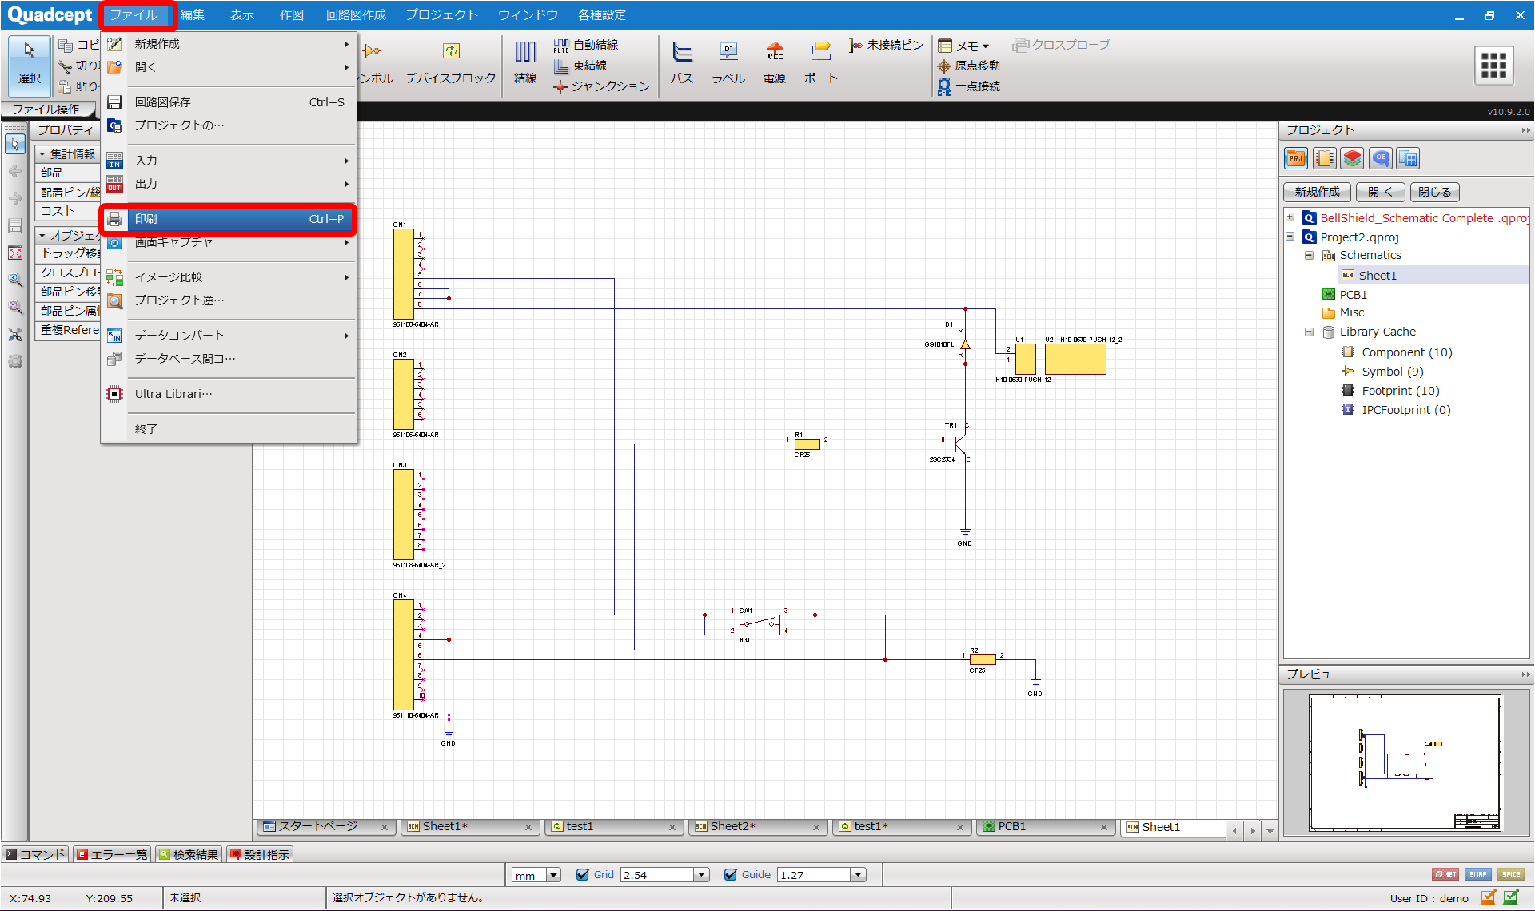This screenshot has width=1535, height=911.
Task: Collapse the Library Cache tree node
Action: pyautogui.click(x=1309, y=332)
